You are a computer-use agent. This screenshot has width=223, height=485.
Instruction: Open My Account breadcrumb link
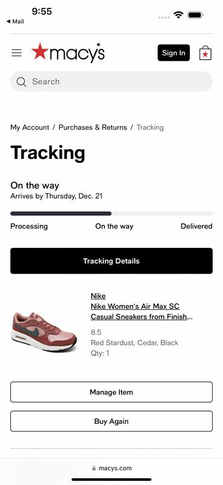30,127
